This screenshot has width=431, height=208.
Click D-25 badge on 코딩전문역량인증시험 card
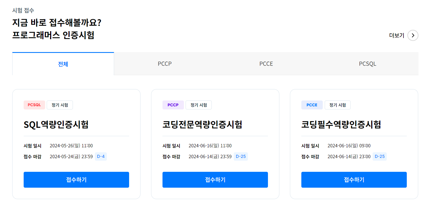(241, 156)
